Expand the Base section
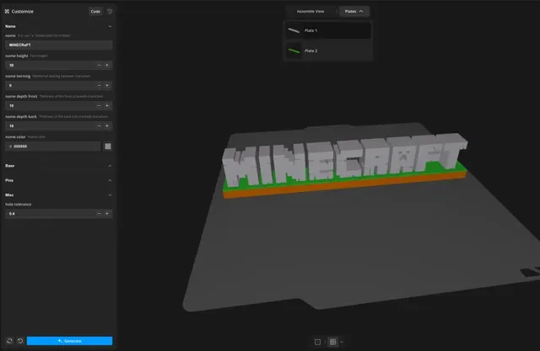This screenshot has height=351, width=540. click(58, 166)
